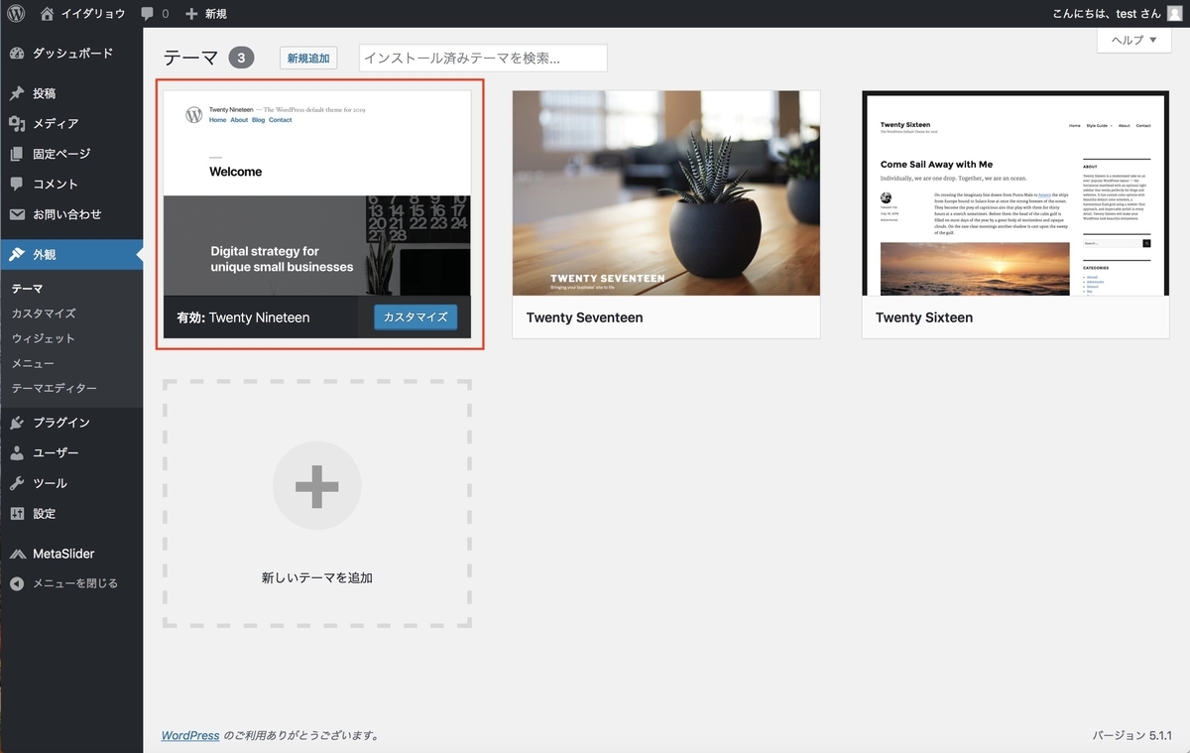This screenshot has width=1190, height=753.
Task: Click イイダリョウ site name text
Action: 95,14
